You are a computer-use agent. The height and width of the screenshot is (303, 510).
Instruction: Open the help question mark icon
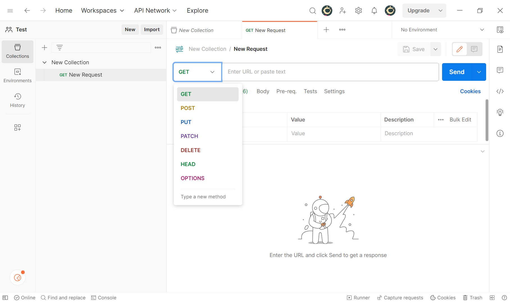click(504, 298)
